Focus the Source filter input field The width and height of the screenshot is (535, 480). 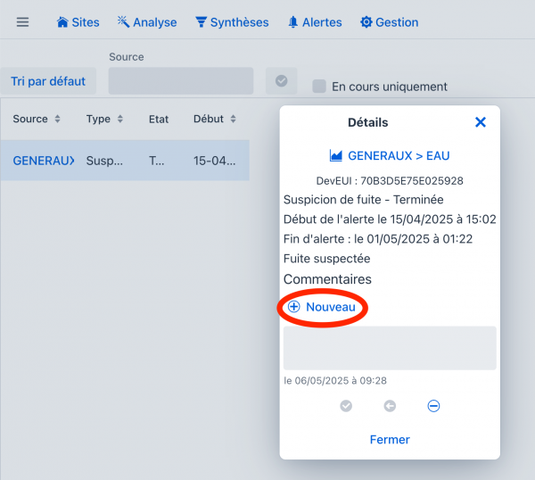pyautogui.click(x=181, y=81)
